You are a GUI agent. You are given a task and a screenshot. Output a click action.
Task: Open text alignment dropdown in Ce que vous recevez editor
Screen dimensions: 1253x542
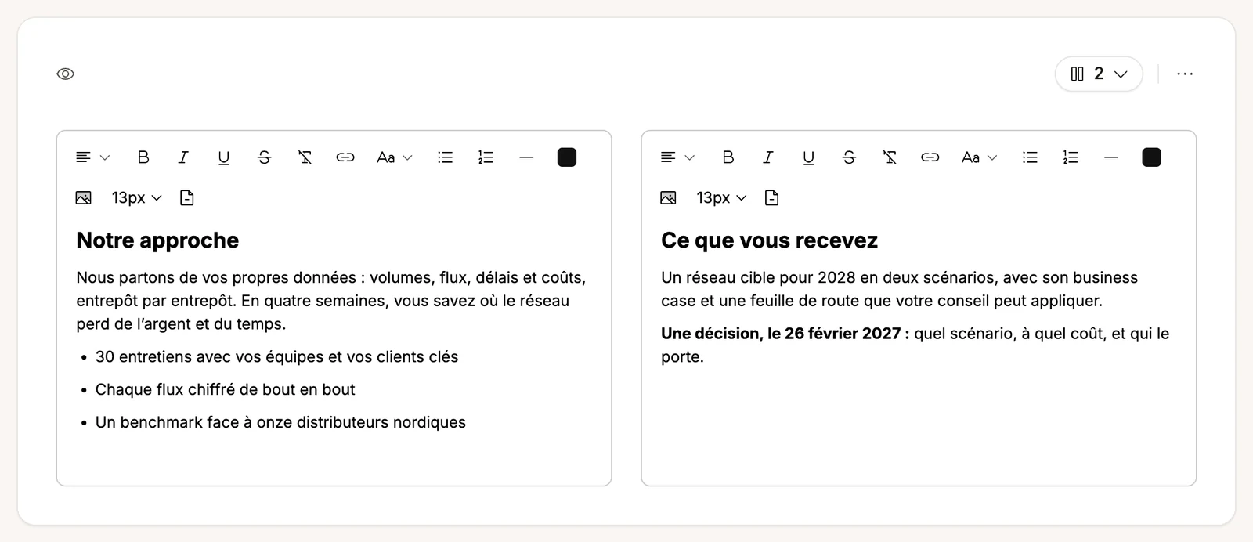pos(677,157)
